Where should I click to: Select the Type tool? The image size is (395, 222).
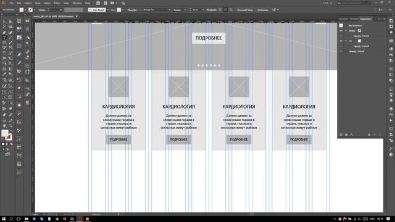(x=4, y=38)
